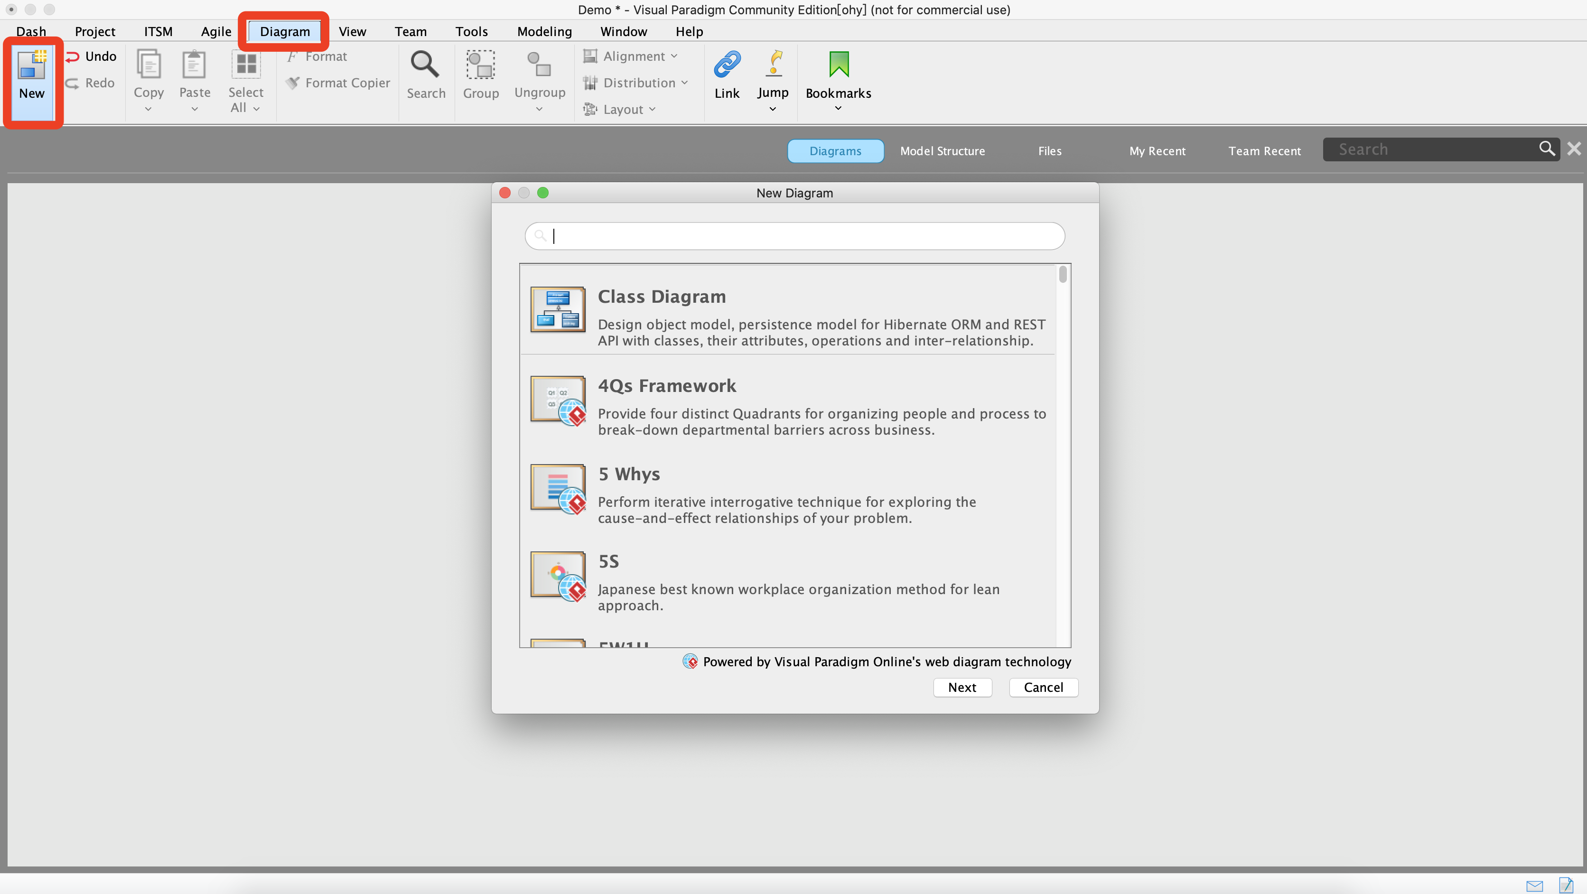
Task: Click the Visual Paradigm Online logo icon
Action: 690,661
